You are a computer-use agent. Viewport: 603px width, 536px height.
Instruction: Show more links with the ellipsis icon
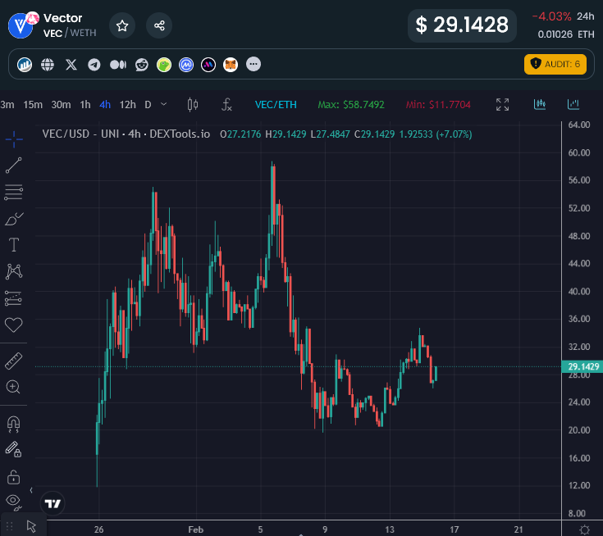point(253,64)
